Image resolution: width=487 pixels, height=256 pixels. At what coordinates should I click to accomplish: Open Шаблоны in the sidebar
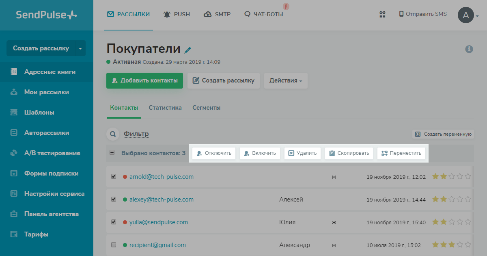click(x=39, y=113)
